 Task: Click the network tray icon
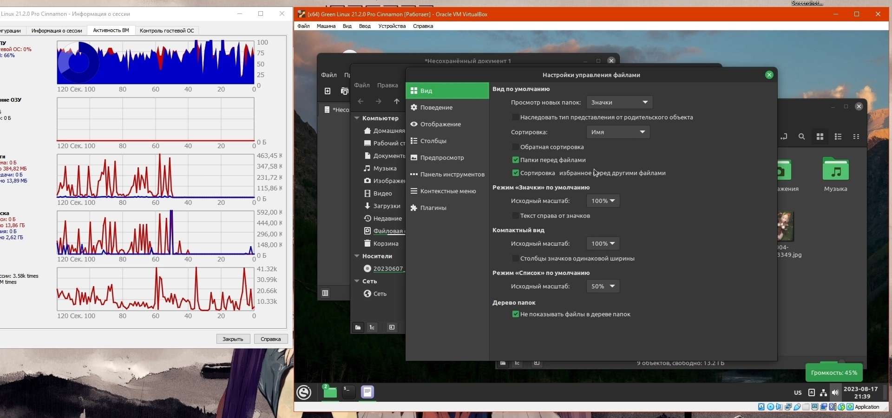(823, 392)
